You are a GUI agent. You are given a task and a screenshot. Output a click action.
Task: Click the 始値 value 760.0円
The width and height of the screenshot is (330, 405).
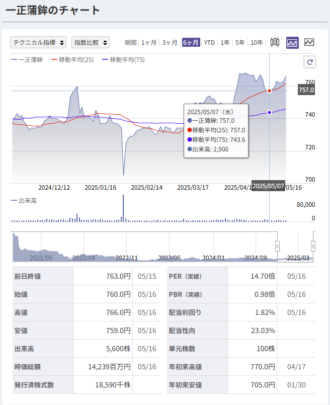(118, 294)
